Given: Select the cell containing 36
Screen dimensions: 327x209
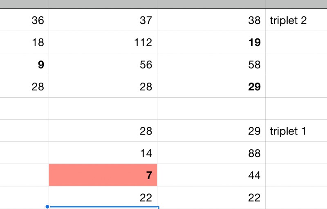Looking at the screenshot, I should pos(25,20).
